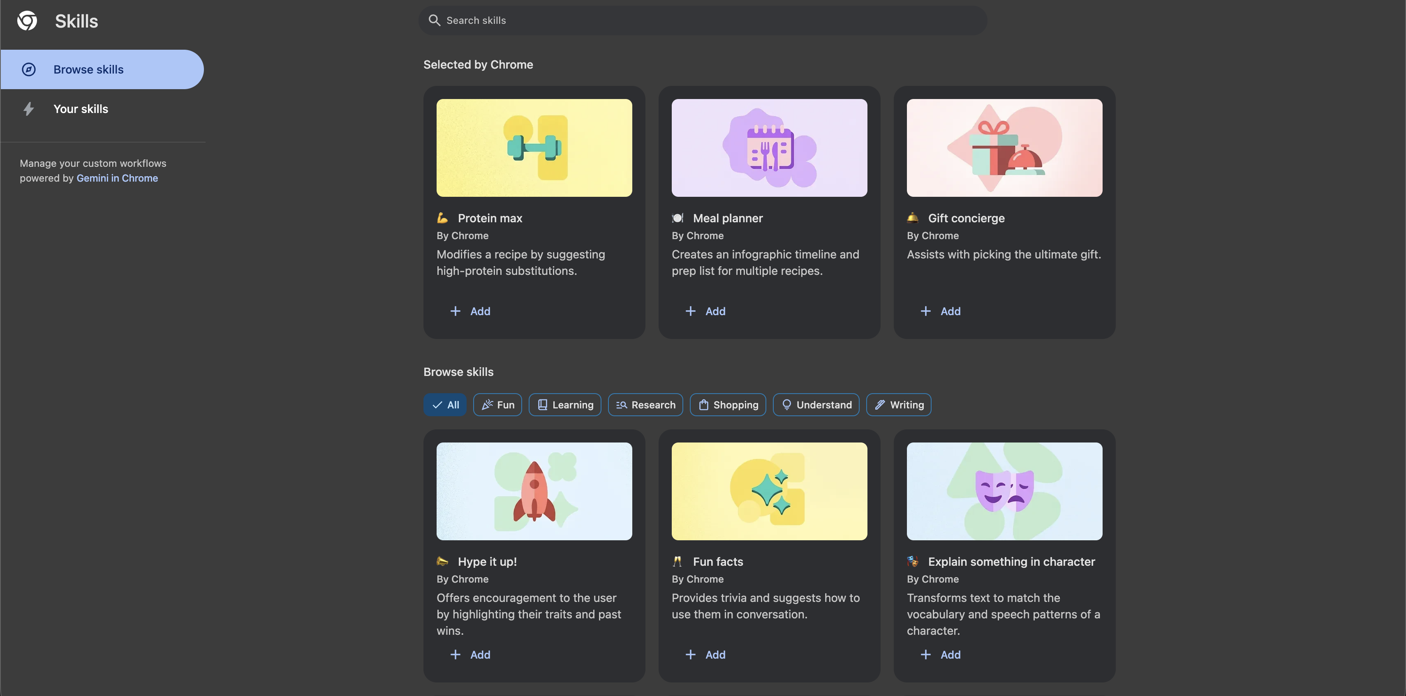Focus the Search skills field
The height and width of the screenshot is (696, 1406).
[x=703, y=21]
